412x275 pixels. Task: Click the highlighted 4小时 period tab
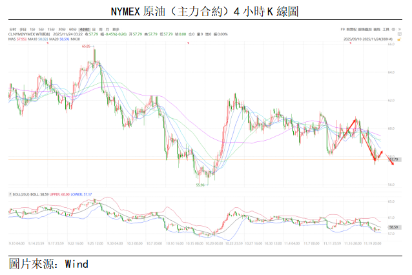point(84,30)
